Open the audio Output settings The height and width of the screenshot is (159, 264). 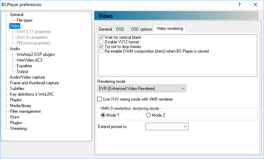click(22, 71)
